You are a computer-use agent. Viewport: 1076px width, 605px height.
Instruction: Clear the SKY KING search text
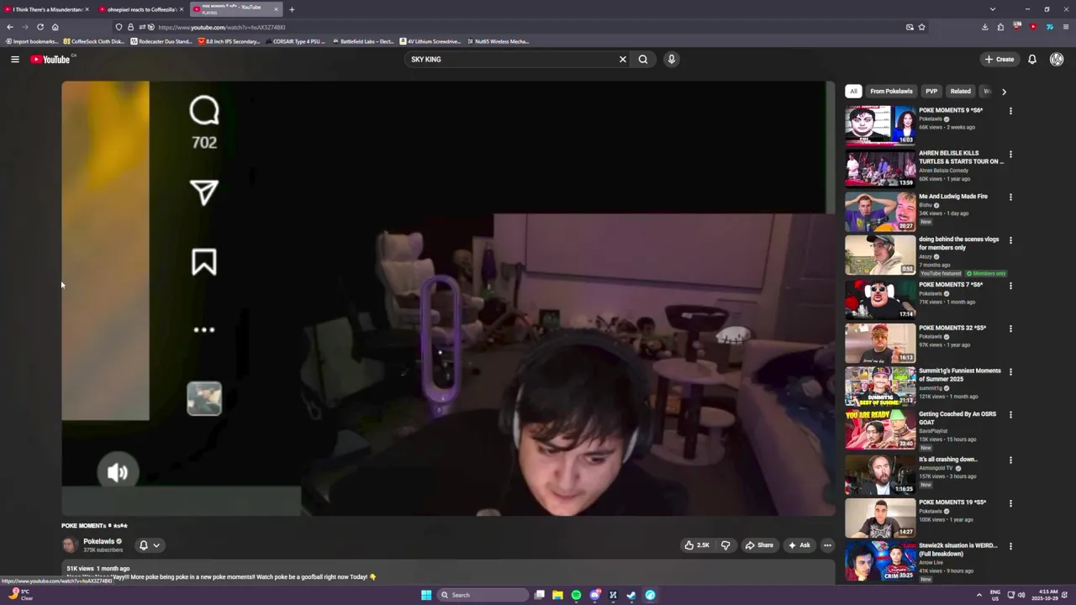(623, 59)
